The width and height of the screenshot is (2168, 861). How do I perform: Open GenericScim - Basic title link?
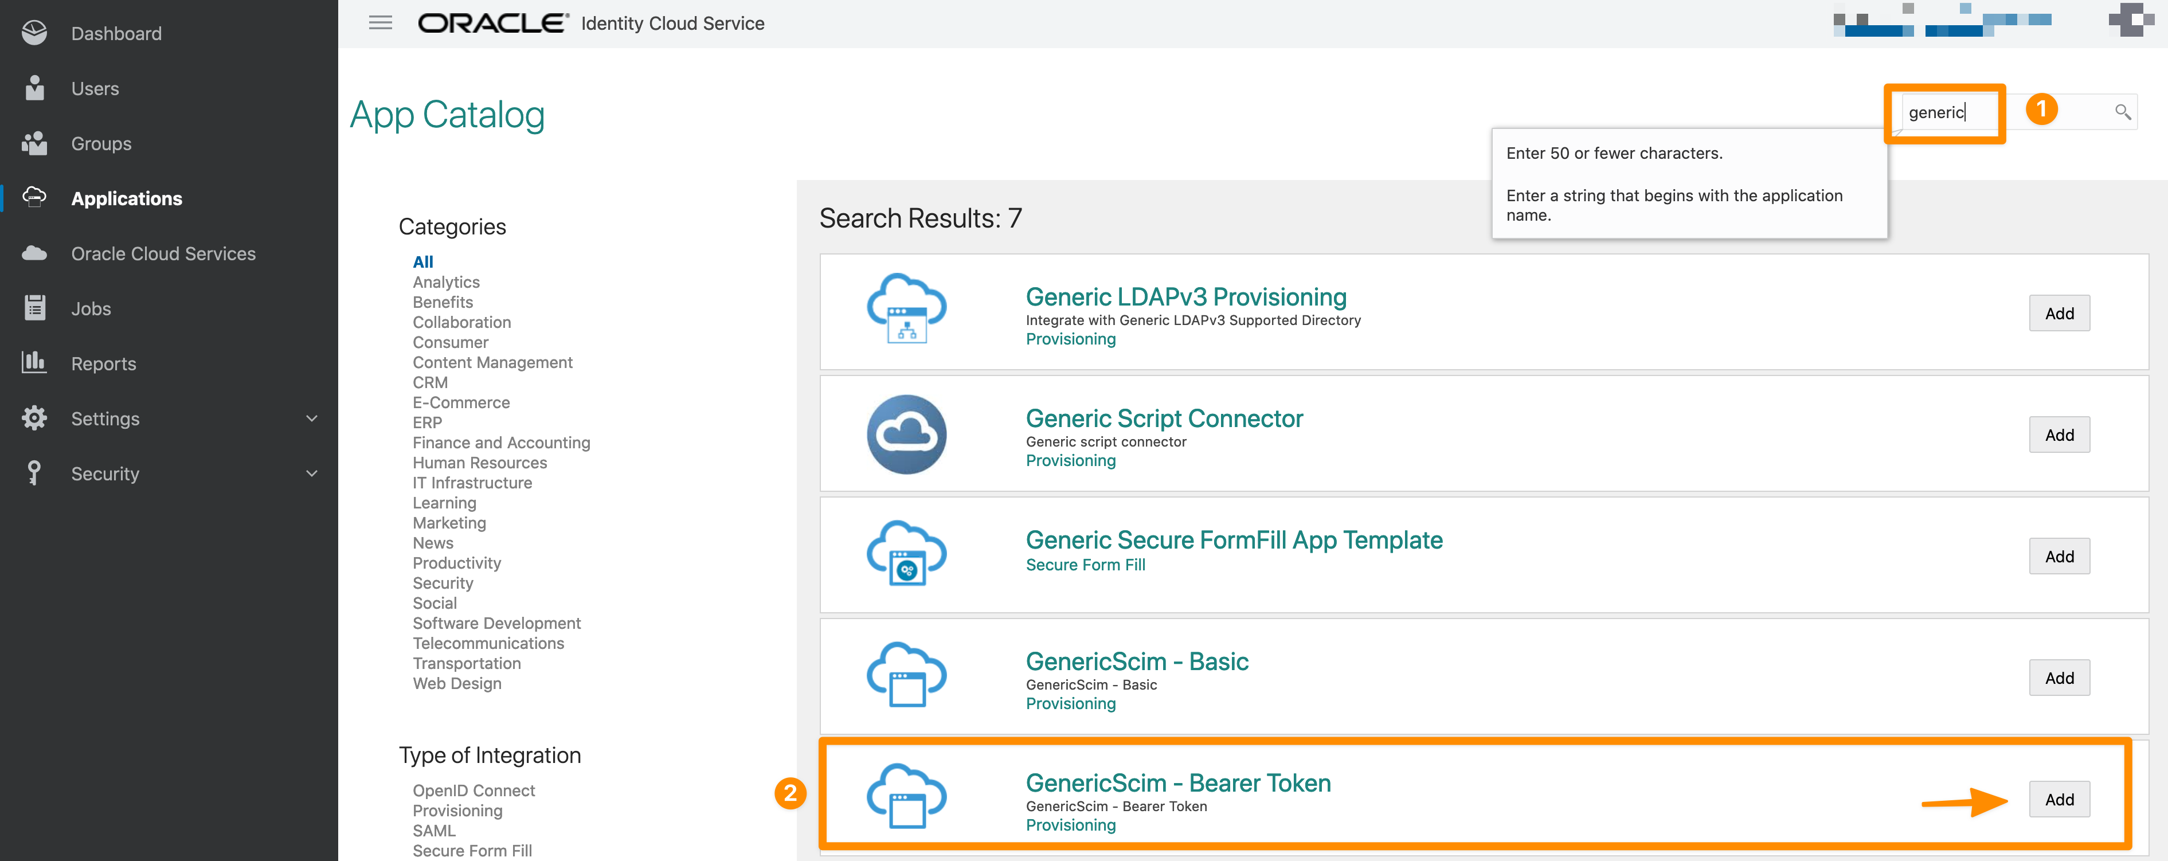(x=1136, y=661)
